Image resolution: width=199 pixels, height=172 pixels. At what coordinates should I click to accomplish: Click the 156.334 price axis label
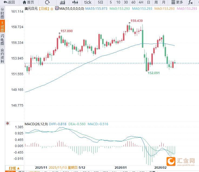pos(17,43)
